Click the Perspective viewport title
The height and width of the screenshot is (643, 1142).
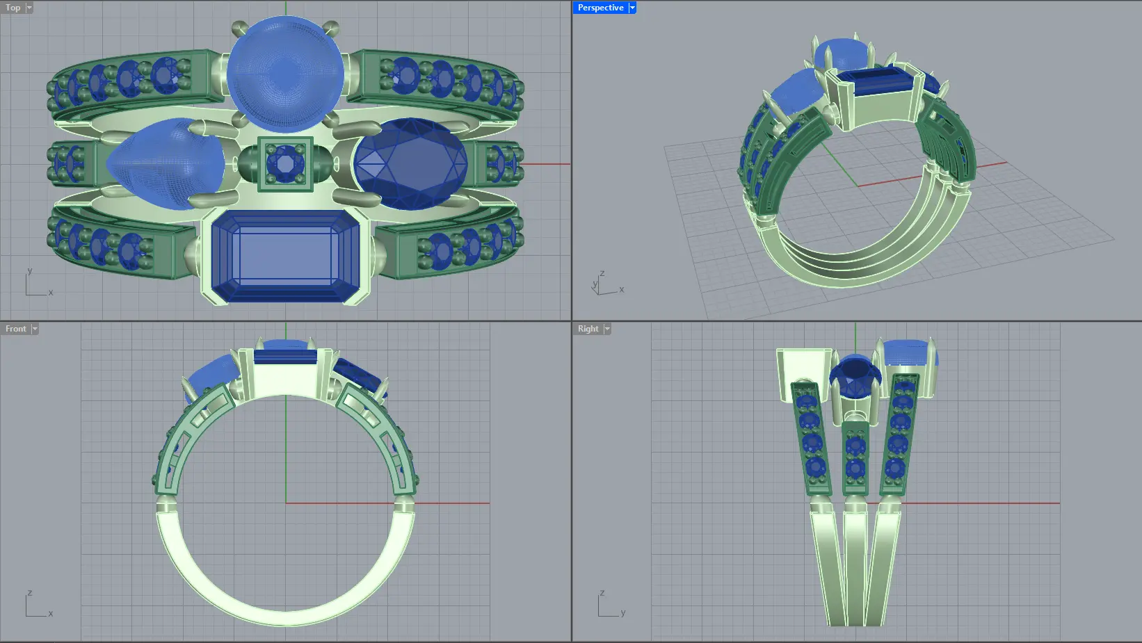[x=600, y=8]
